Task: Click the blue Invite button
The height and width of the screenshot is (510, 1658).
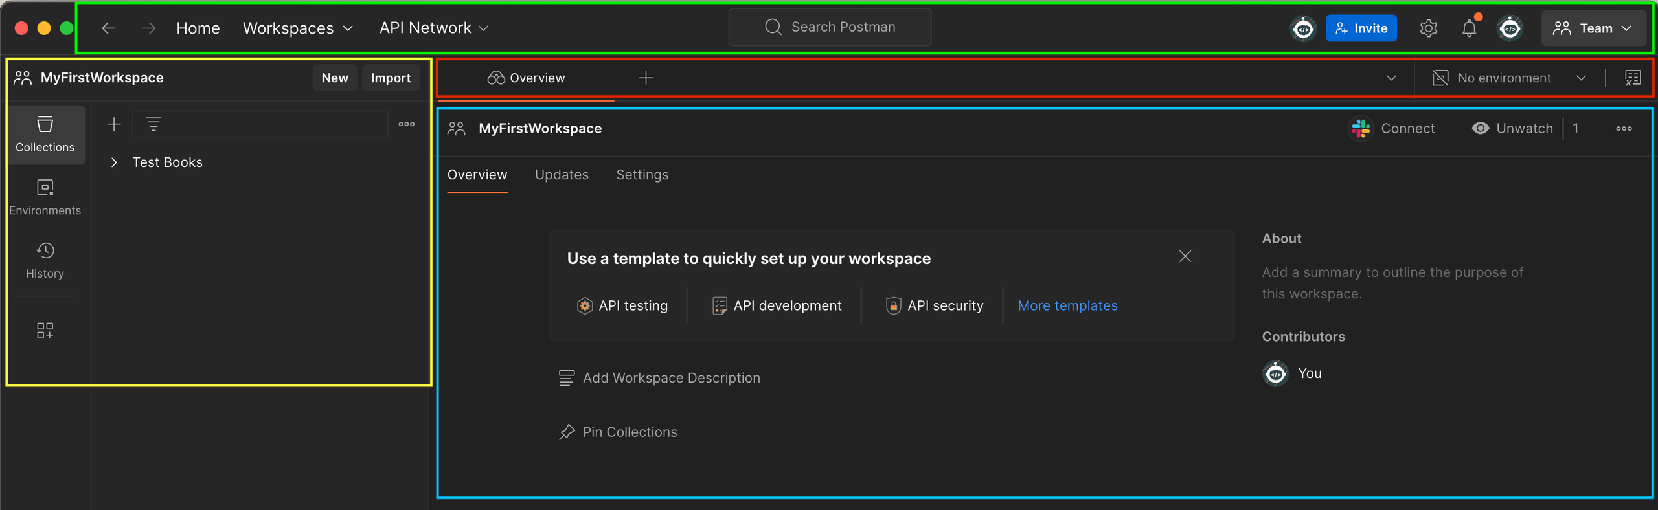Action: tap(1361, 28)
